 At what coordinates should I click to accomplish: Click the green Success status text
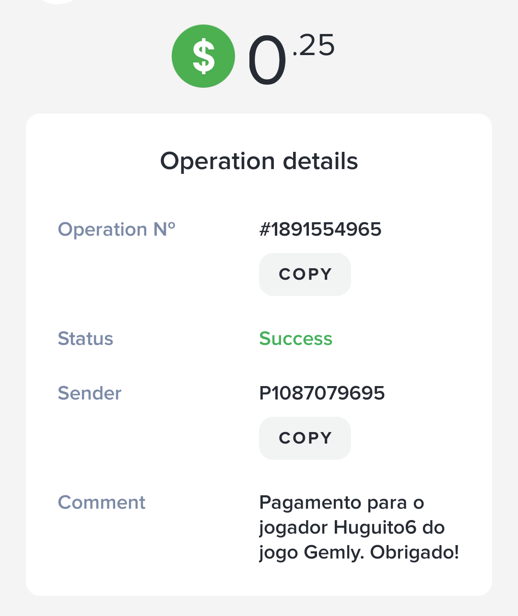(295, 339)
